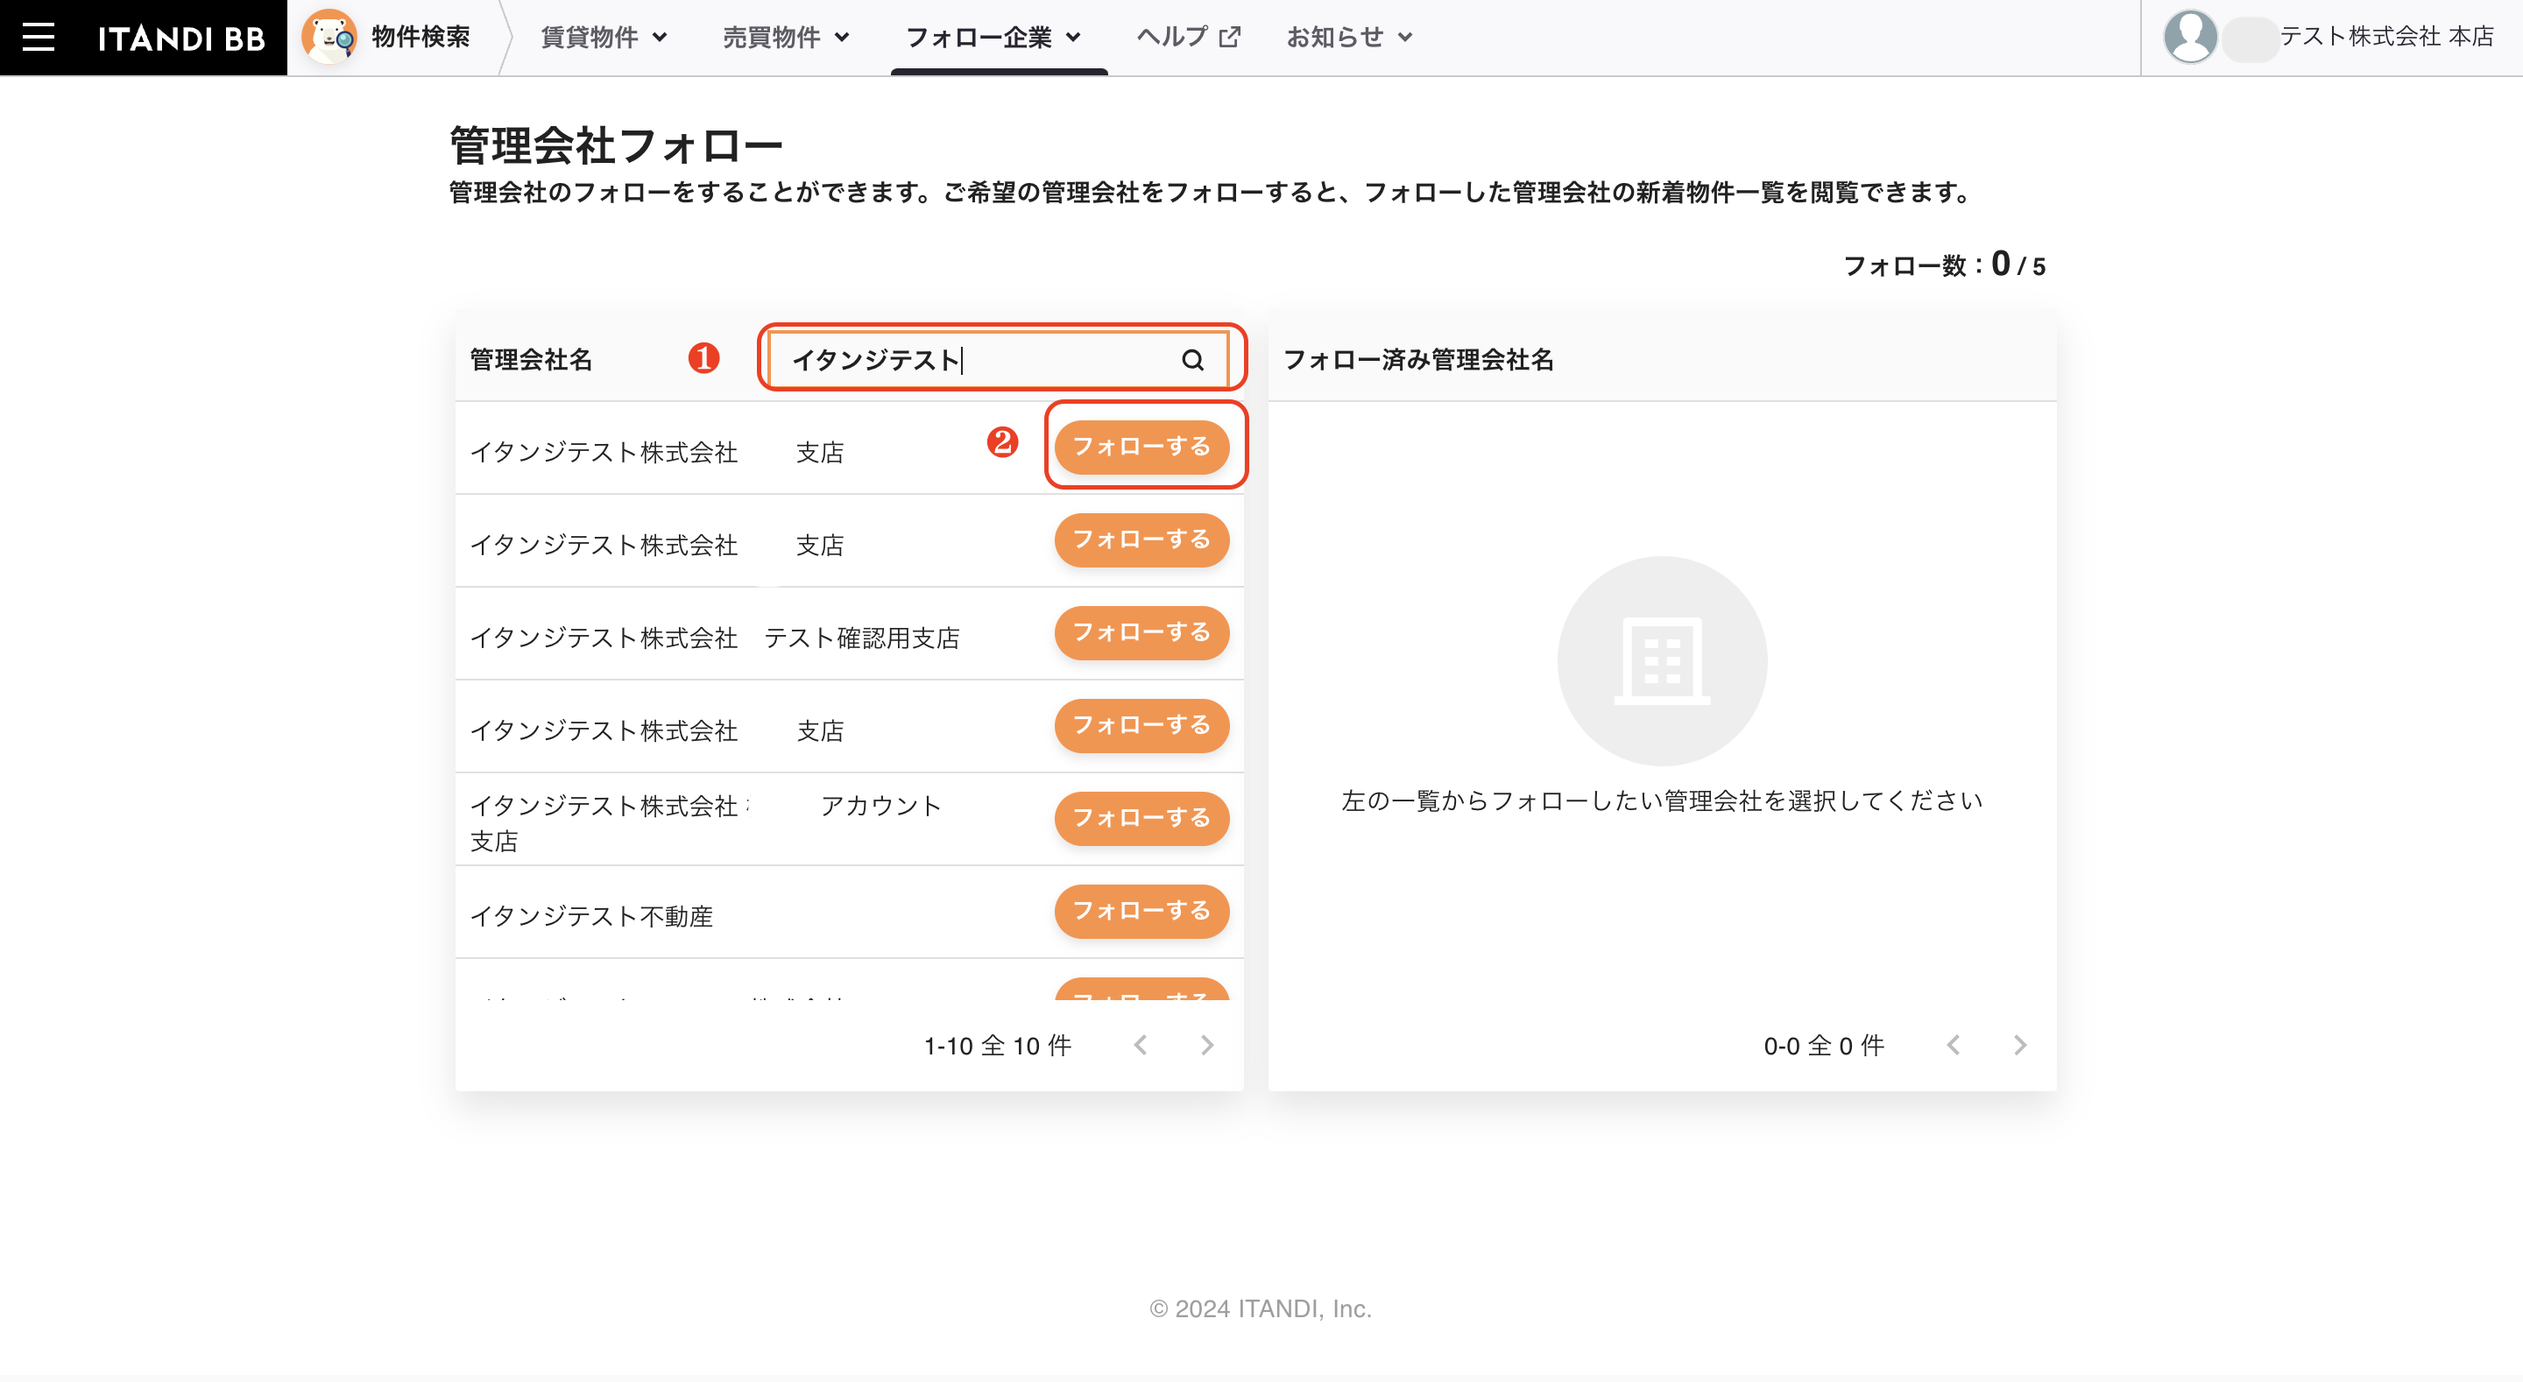2523x1382 pixels.
Task: Go to previous page of followed companies
Action: tap(1953, 1045)
